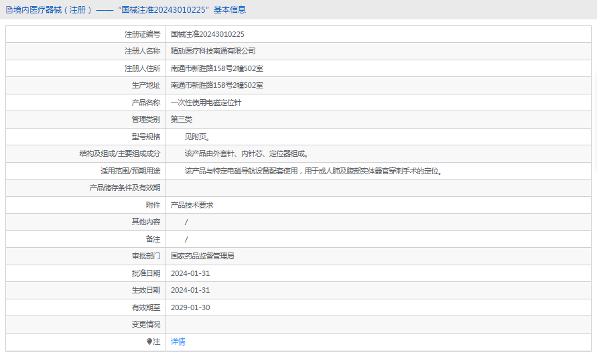Viewport: 597px width, 355px height.
Task: Click the 适用范围 intended use description
Action: tap(314, 171)
